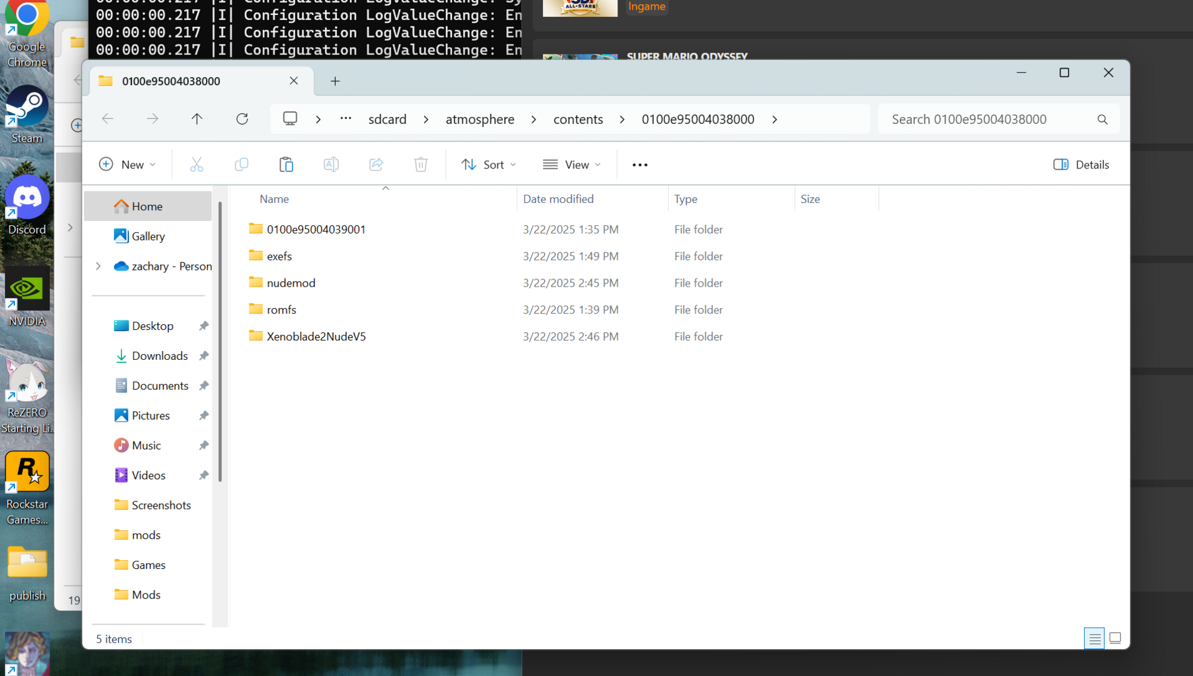Open Screenshots in navigation pane
Screen dimensions: 1193x676
(x=160, y=505)
